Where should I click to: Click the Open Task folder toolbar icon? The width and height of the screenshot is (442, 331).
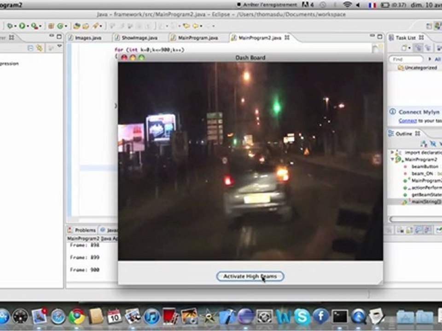click(x=86, y=26)
